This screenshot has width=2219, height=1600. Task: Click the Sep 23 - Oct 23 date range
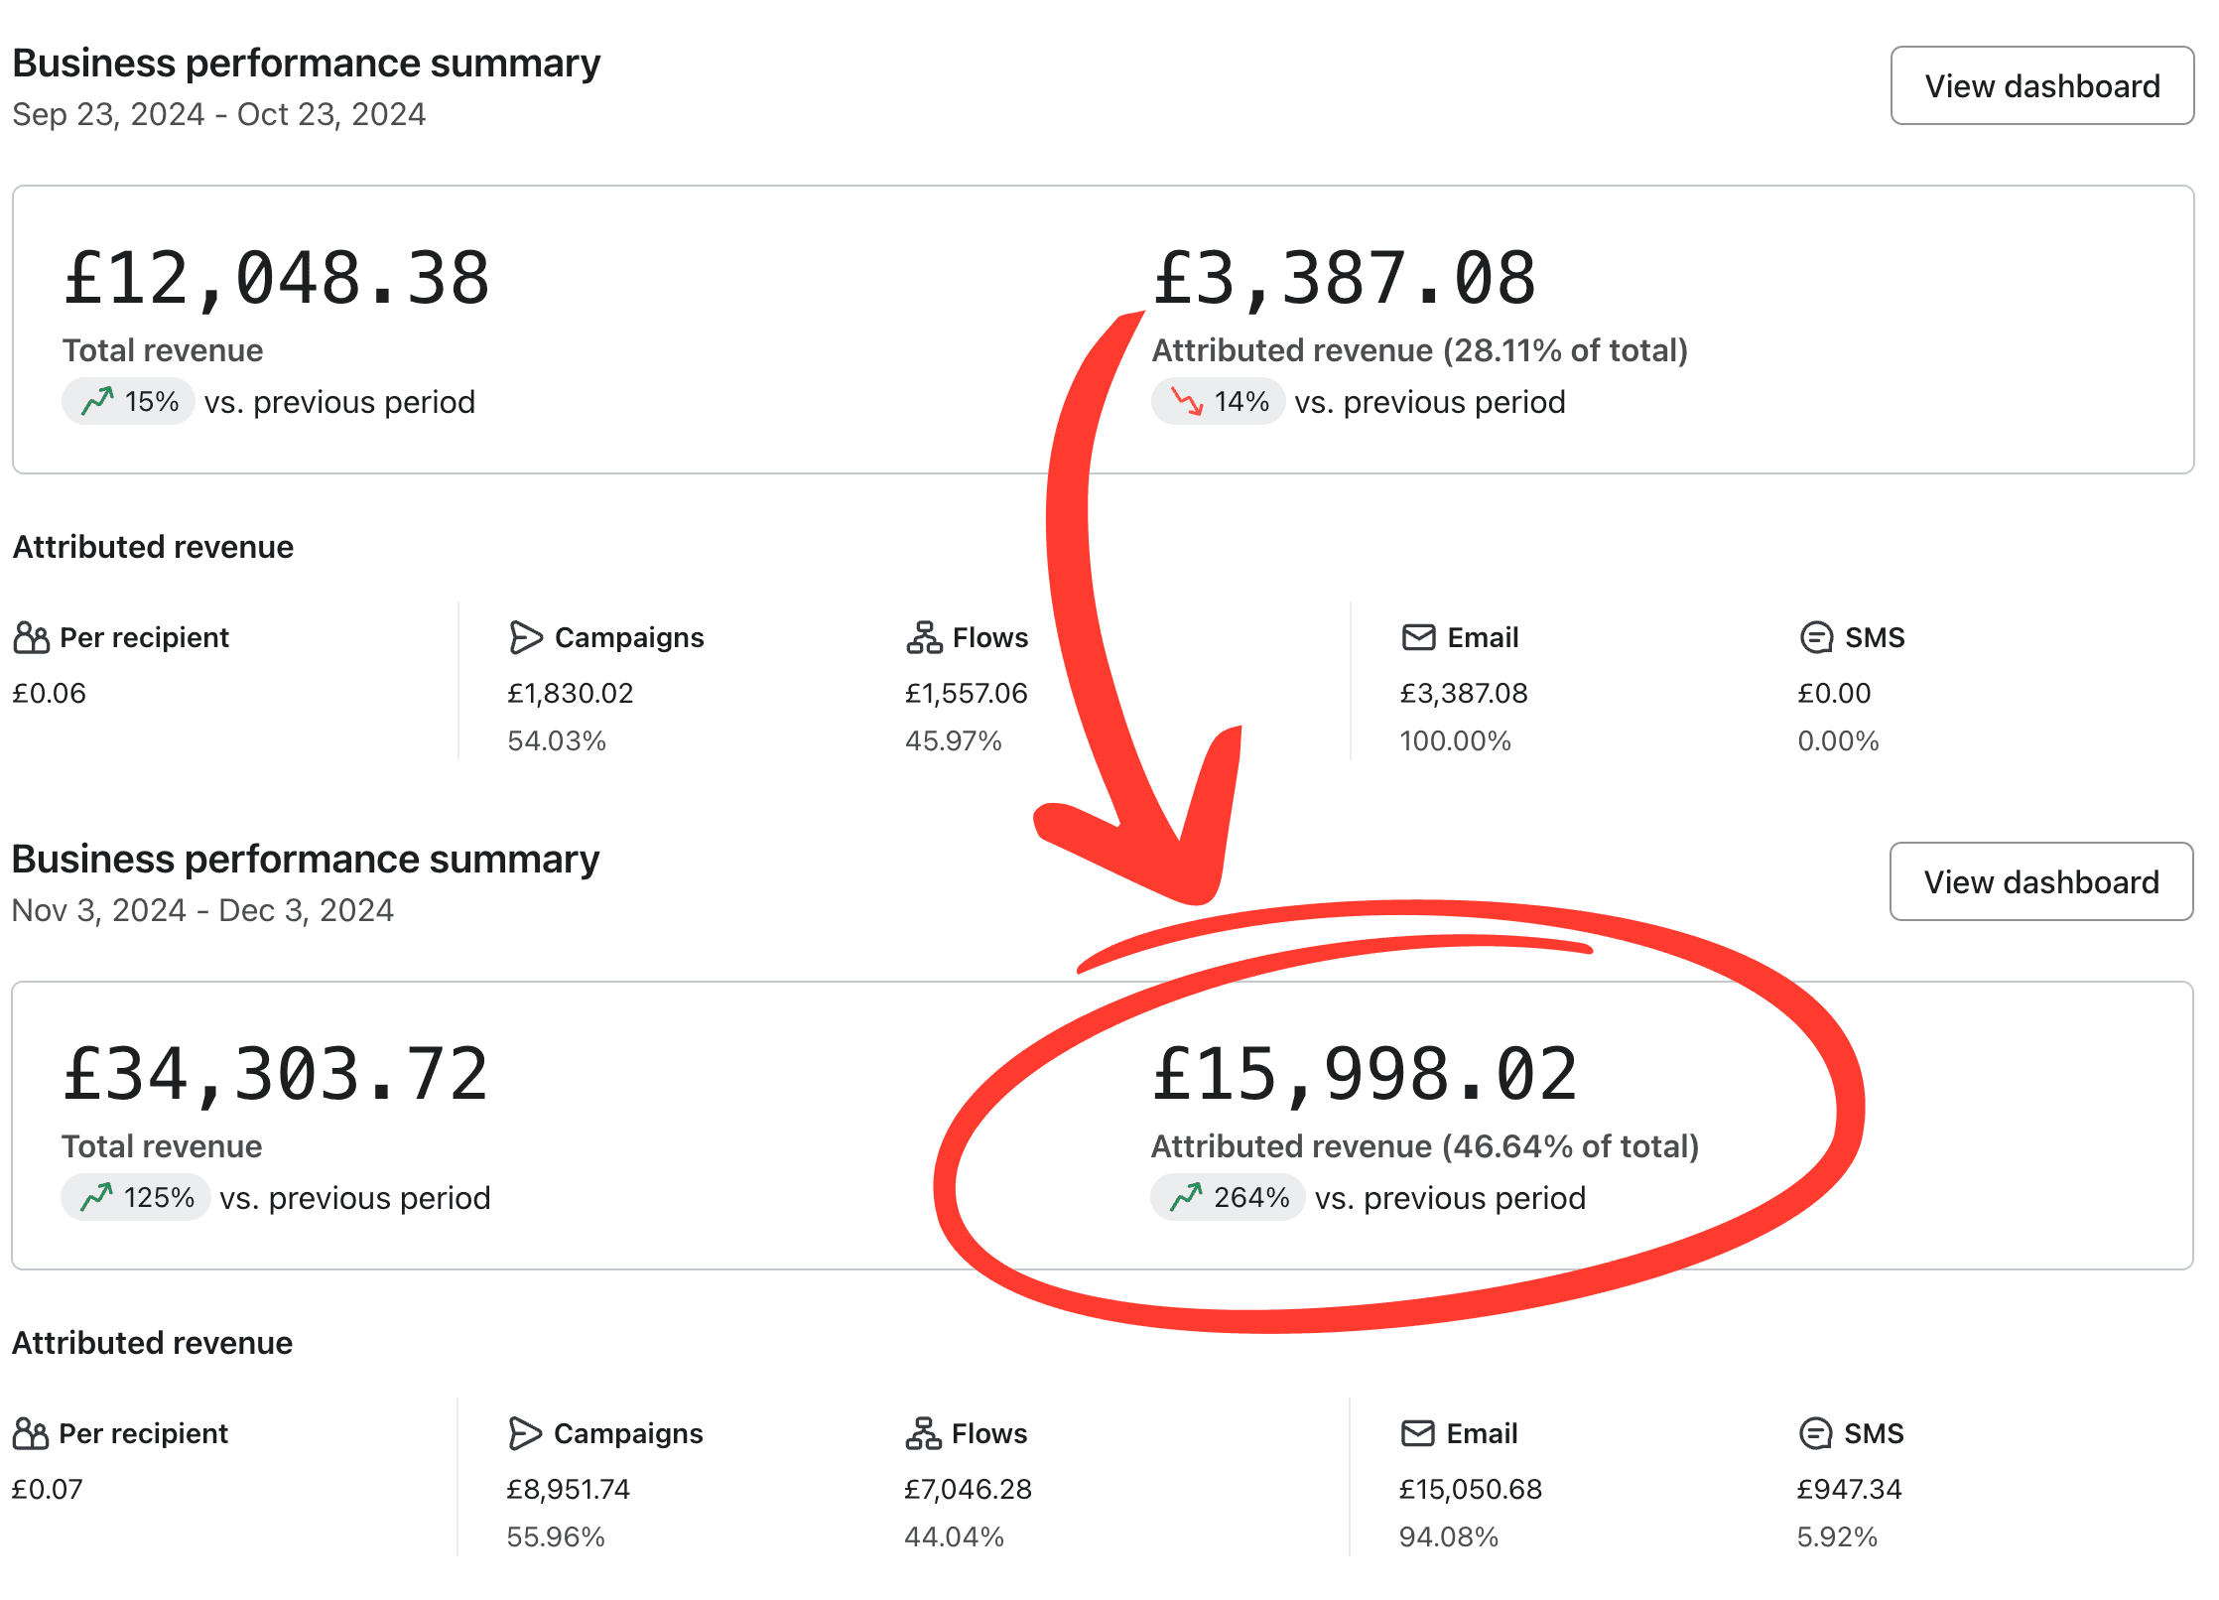pyautogui.click(x=218, y=114)
